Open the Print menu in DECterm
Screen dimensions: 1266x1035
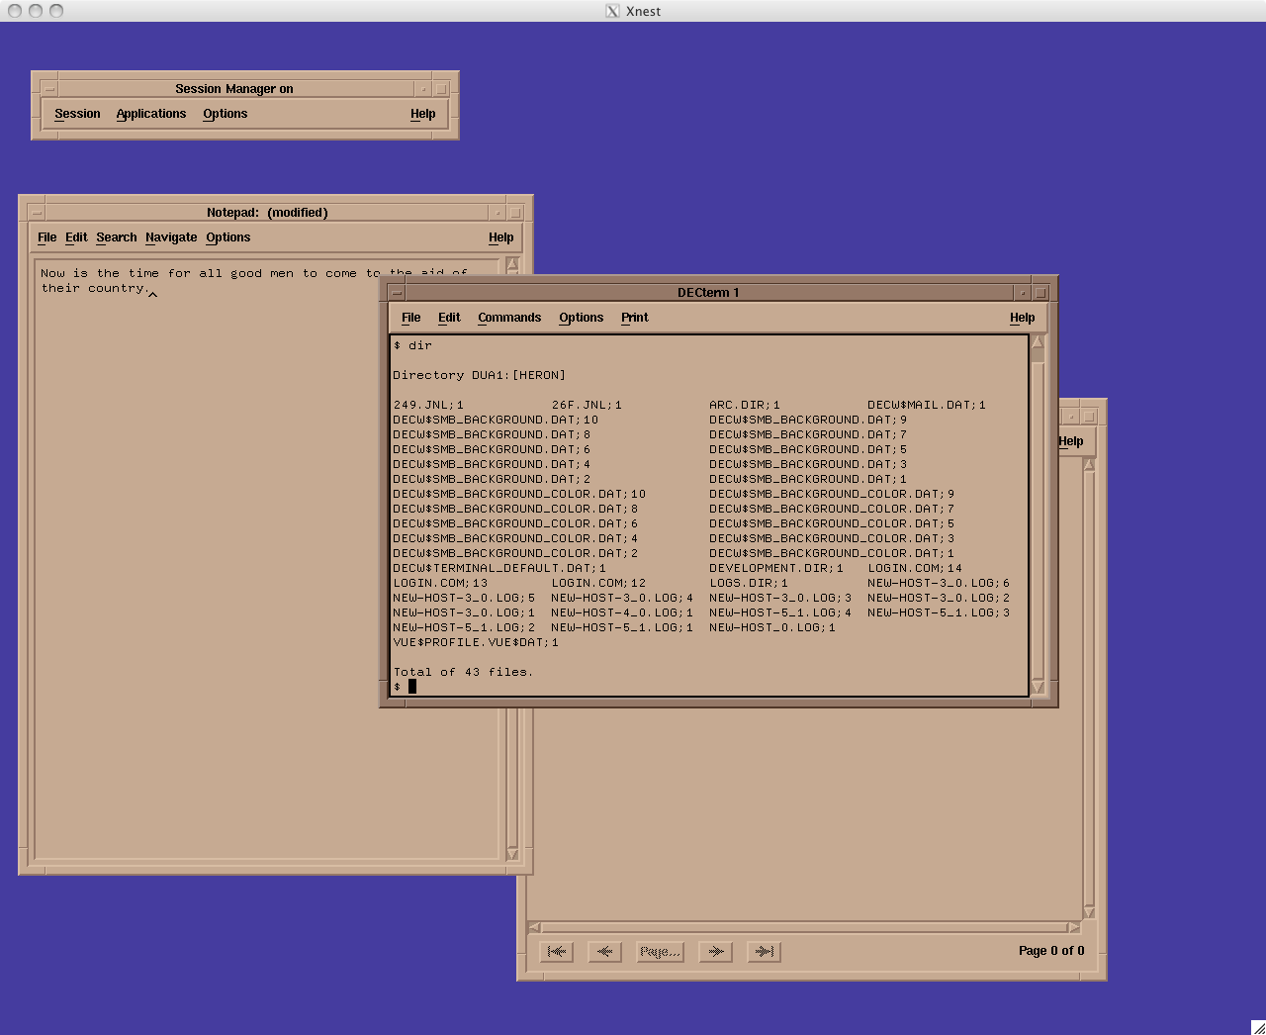tap(634, 317)
